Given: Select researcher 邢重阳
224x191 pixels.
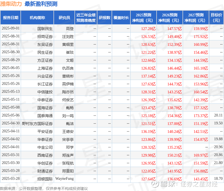Looking at the screenshot, I should [68, 171].
